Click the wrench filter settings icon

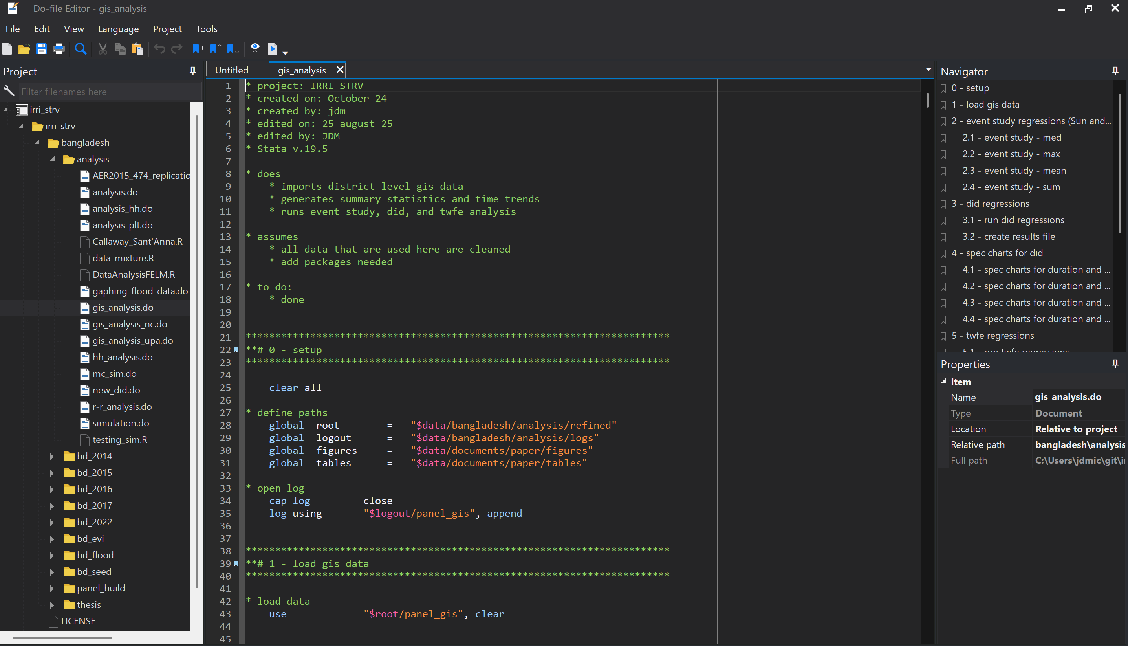pyautogui.click(x=9, y=91)
